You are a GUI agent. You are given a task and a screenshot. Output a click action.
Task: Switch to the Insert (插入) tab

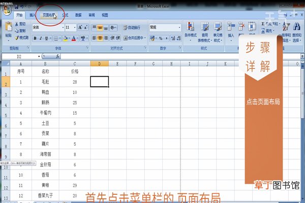click(x=33, y=15)
